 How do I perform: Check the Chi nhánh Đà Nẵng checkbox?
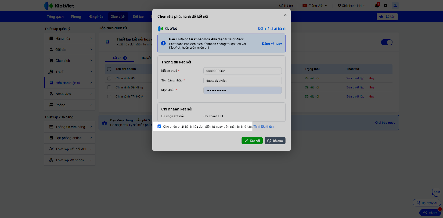pos(109,87)
